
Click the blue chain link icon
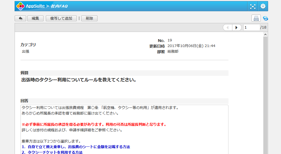pyautogui.click(x=265, y=18)
